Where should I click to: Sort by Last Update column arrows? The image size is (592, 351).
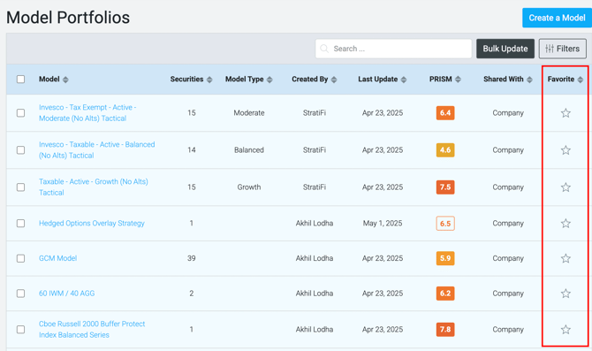404,80
